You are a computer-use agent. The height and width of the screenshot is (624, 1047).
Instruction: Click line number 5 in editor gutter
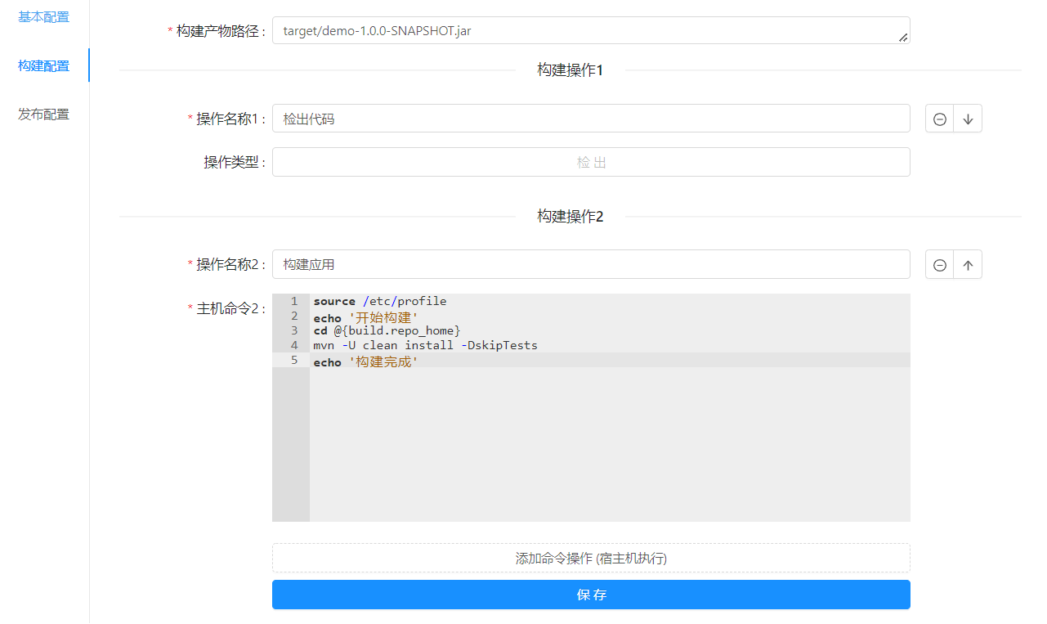click(x=294, y=360)
